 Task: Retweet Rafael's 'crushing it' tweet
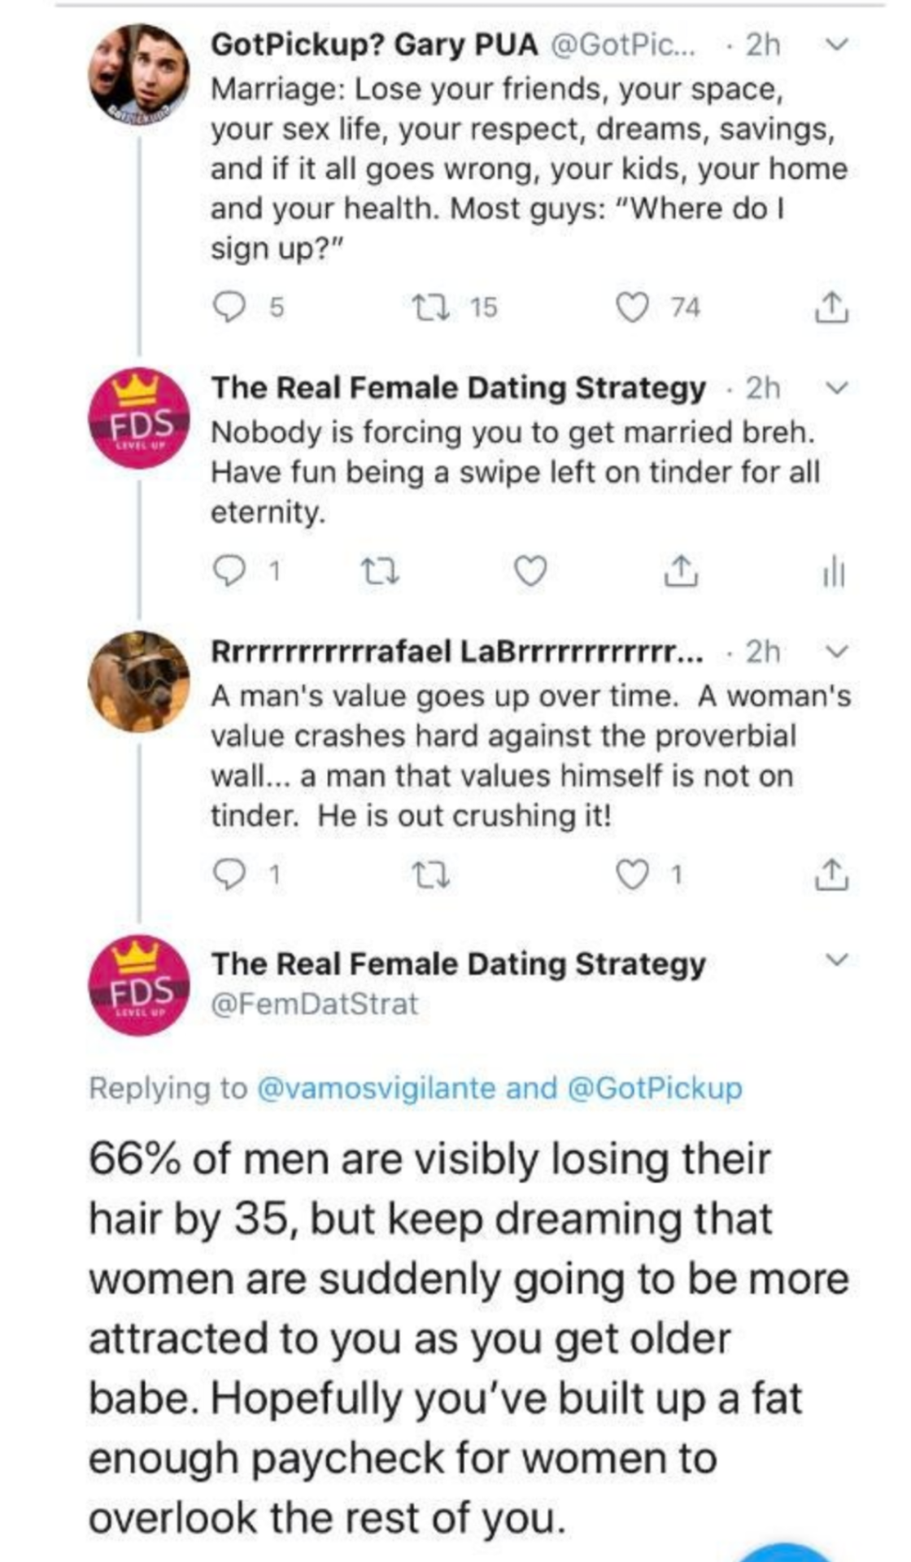431,875
